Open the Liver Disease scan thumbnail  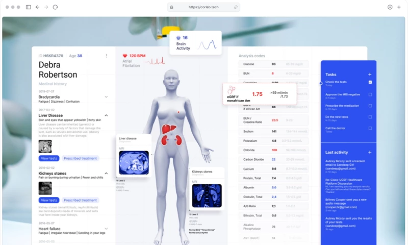tap(45, 146)
